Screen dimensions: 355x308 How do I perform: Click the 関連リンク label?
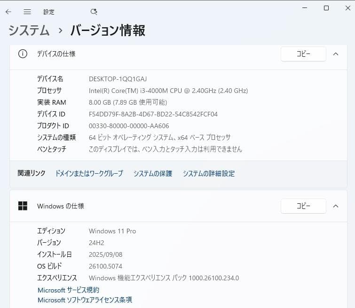click(32, 173)
